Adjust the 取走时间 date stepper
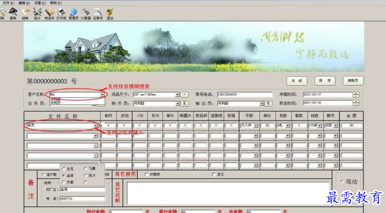 point(356,103)
